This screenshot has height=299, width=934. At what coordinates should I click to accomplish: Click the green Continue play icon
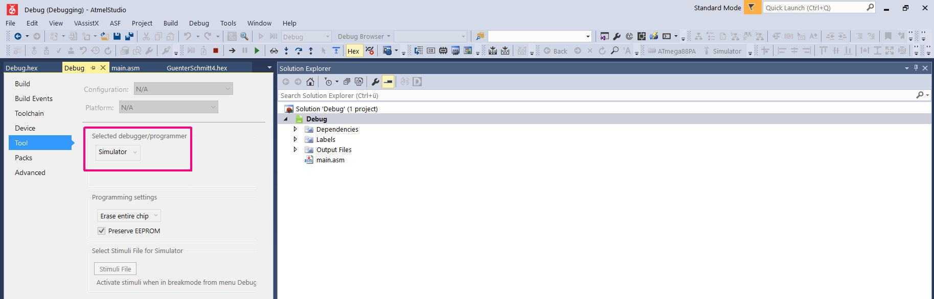click(257, 51)
